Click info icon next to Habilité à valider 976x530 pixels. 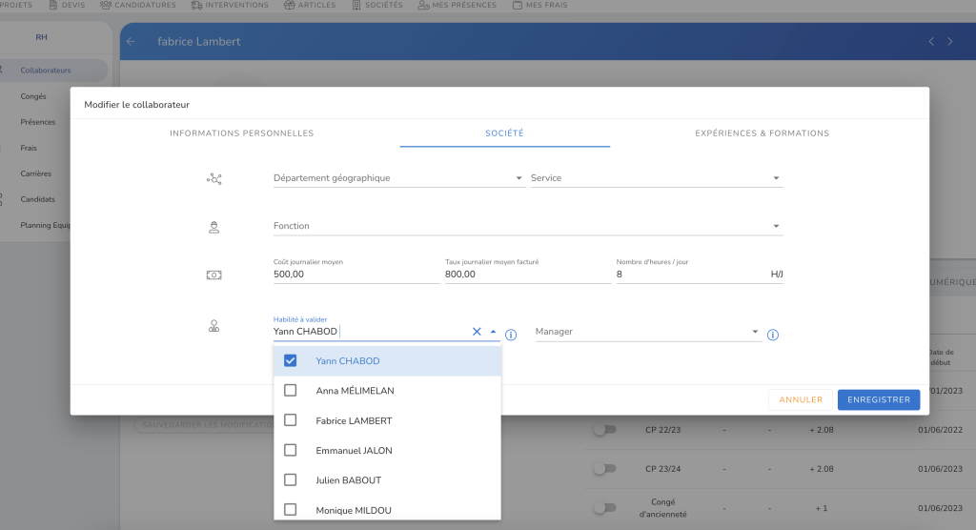pyautogui.click(x=511, y=335)
